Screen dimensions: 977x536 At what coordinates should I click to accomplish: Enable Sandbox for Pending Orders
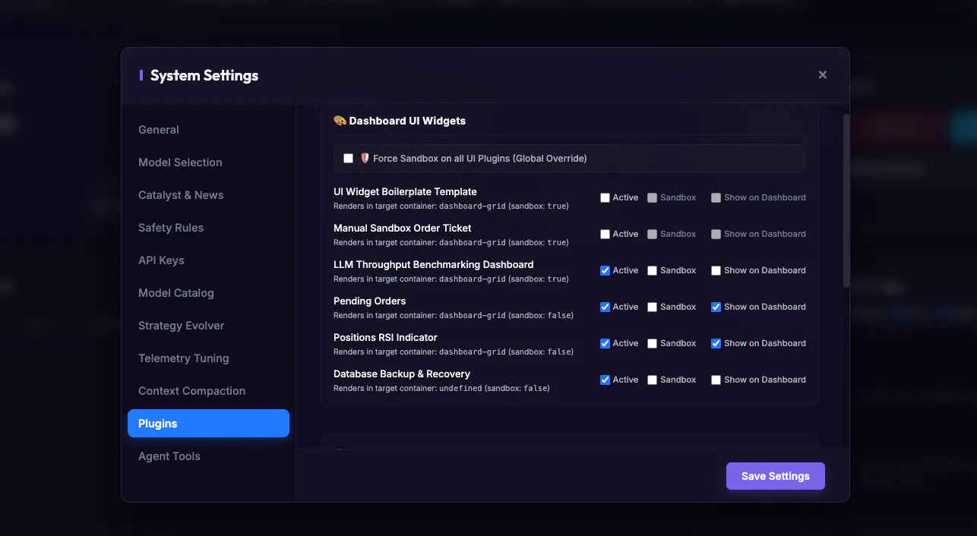[652, 307]
